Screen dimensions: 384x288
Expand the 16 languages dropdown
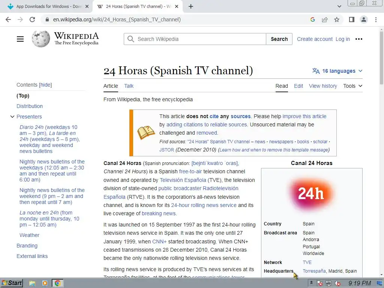click(x=337, y=71)
